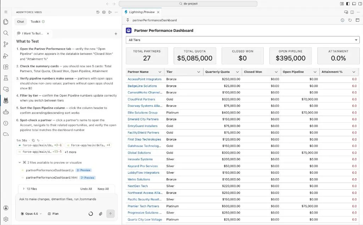
Task: Open Agentforce Vibes settings gear
Action: (x=104, y=12)
